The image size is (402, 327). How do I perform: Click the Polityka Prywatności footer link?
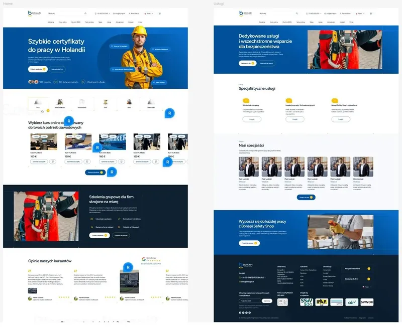click(351, 318)
